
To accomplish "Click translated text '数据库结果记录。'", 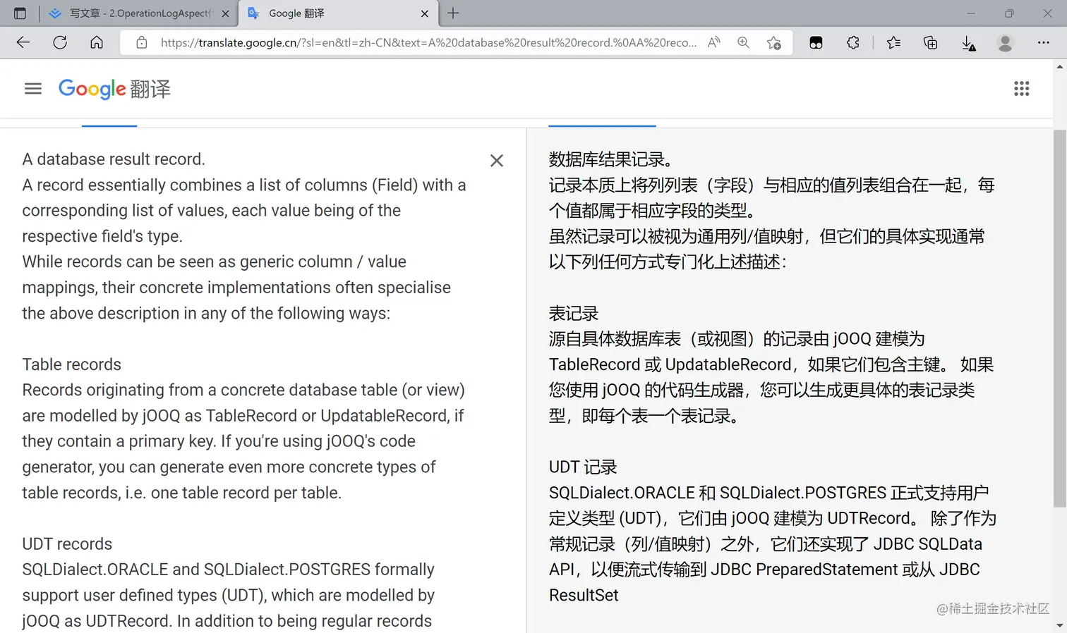I will point(611,159).
